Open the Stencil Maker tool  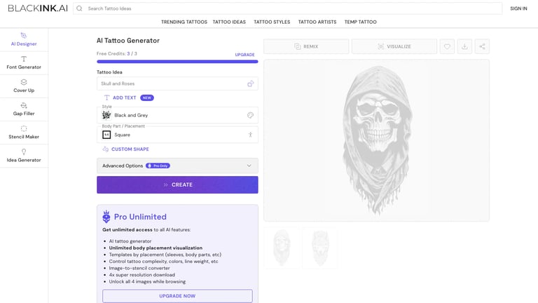click(24, 133)
